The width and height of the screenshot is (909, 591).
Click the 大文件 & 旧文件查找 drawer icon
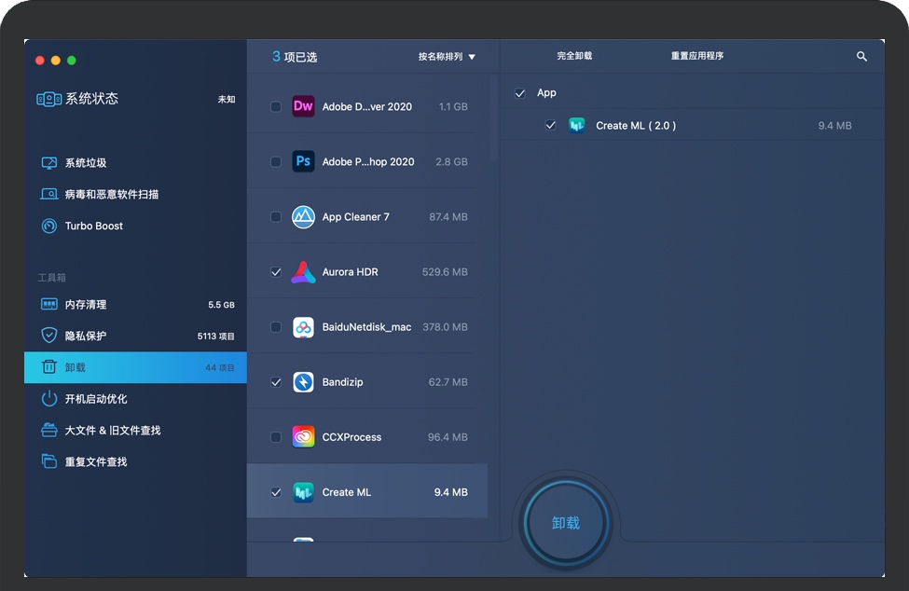[x=49, y=430]
